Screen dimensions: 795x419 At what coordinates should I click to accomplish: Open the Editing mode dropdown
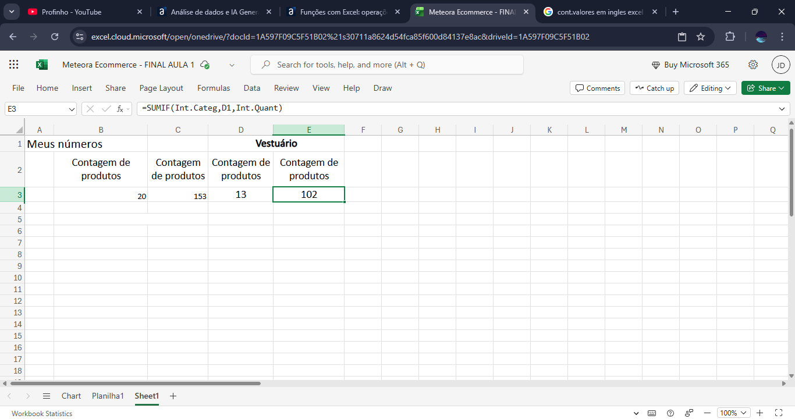711,88
